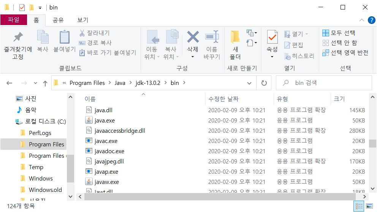This screenshot has height=212, width=377.
Task: Go up one folder level arrow
Action: click(45, 83)
